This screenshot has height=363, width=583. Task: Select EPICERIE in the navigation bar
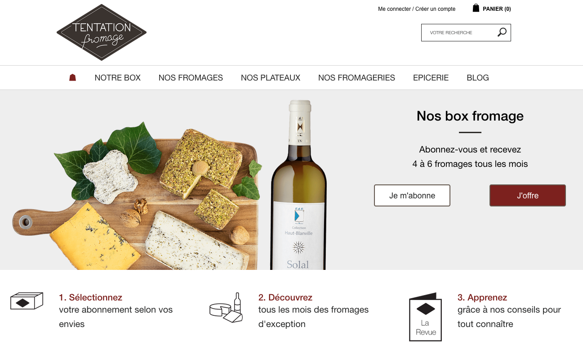point(431,78)
